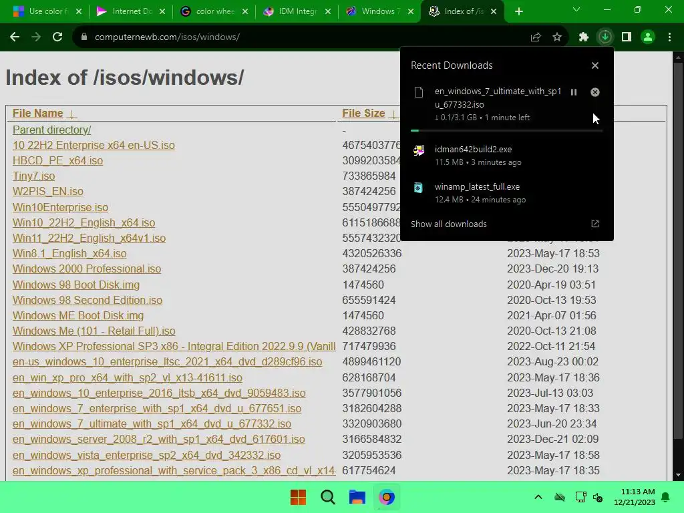Open the Chrome profile avatar
Screen dimensions: 684x513
coord(648,37)
